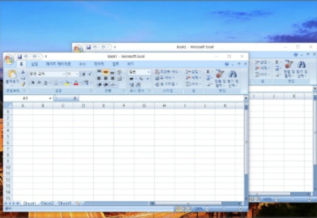Decrease decimal places
The image size is (317, 218).
138,84
